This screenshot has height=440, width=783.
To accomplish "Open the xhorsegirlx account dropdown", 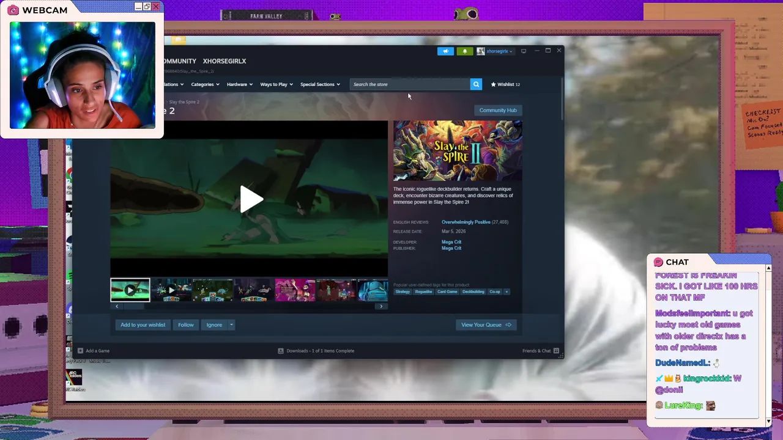I will (x=495, y=51).
